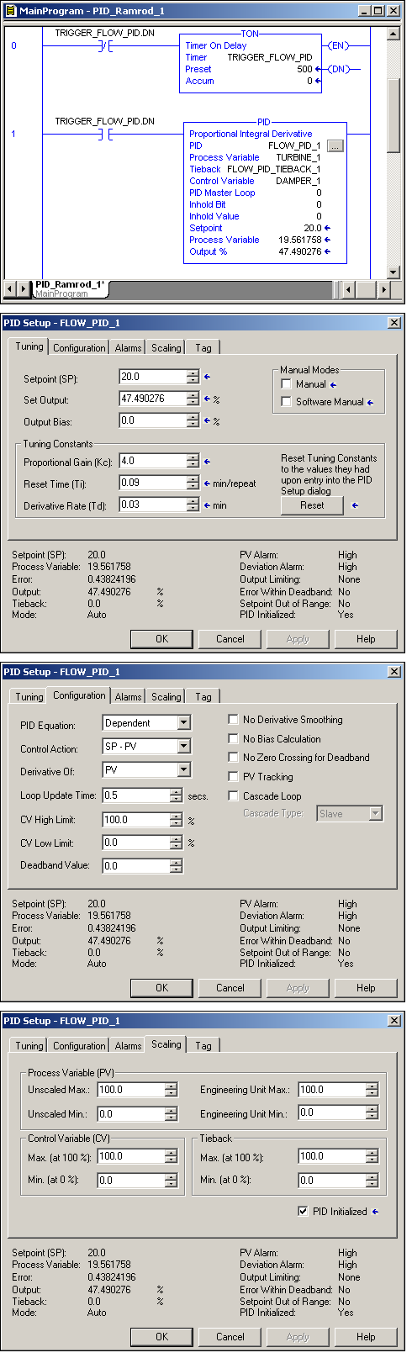412x1358 pixels.
Task: Select PID_Ramrod_1 routine tab
Action: click(x=67, y=285)
